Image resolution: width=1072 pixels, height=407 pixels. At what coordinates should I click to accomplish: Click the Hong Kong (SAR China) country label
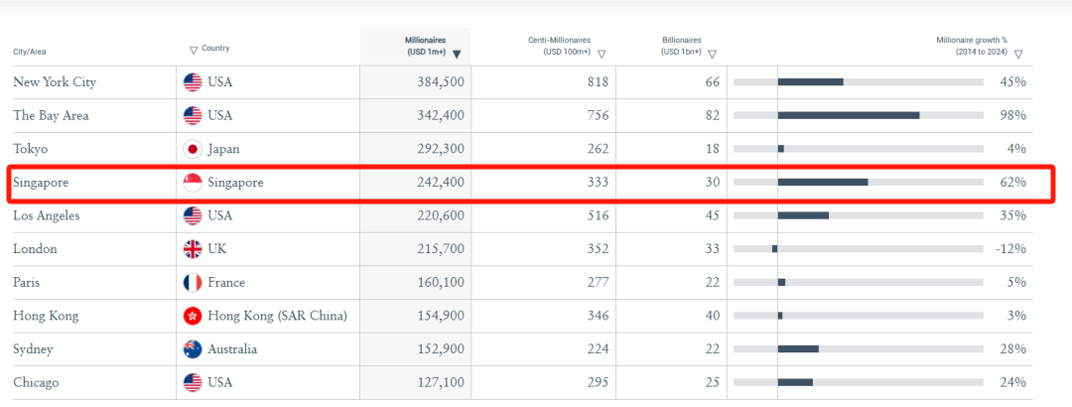(x=278, y=316)
